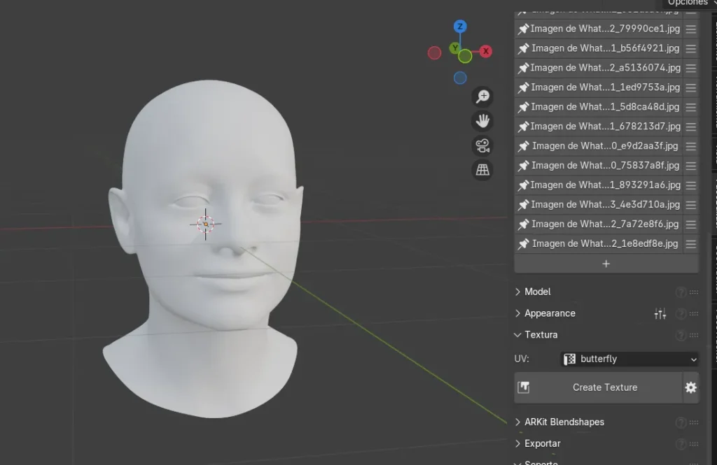Screen dimensions: 717x465
Task: Switch perspective/orthographic with the grid icon
Action: click(482, 170)
